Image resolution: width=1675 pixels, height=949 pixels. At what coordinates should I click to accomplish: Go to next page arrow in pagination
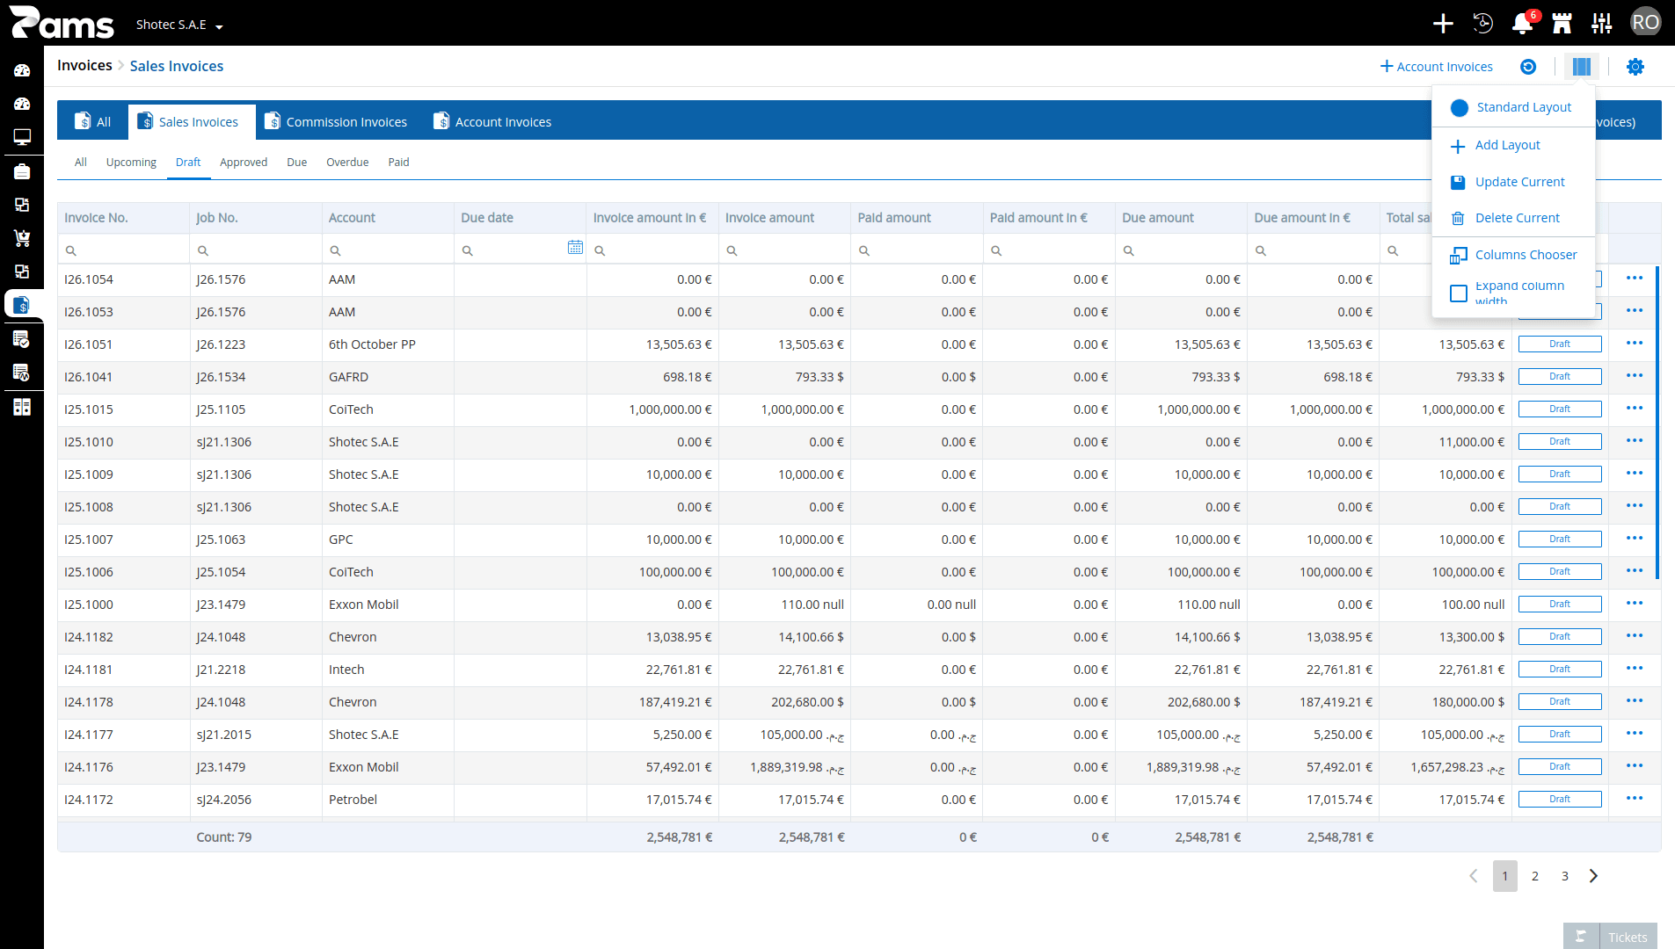click(1593, 876)
